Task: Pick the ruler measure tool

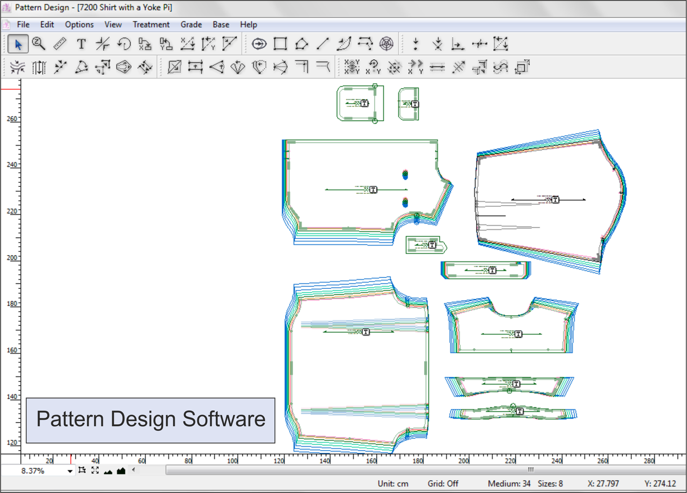Action: (60, 44)
